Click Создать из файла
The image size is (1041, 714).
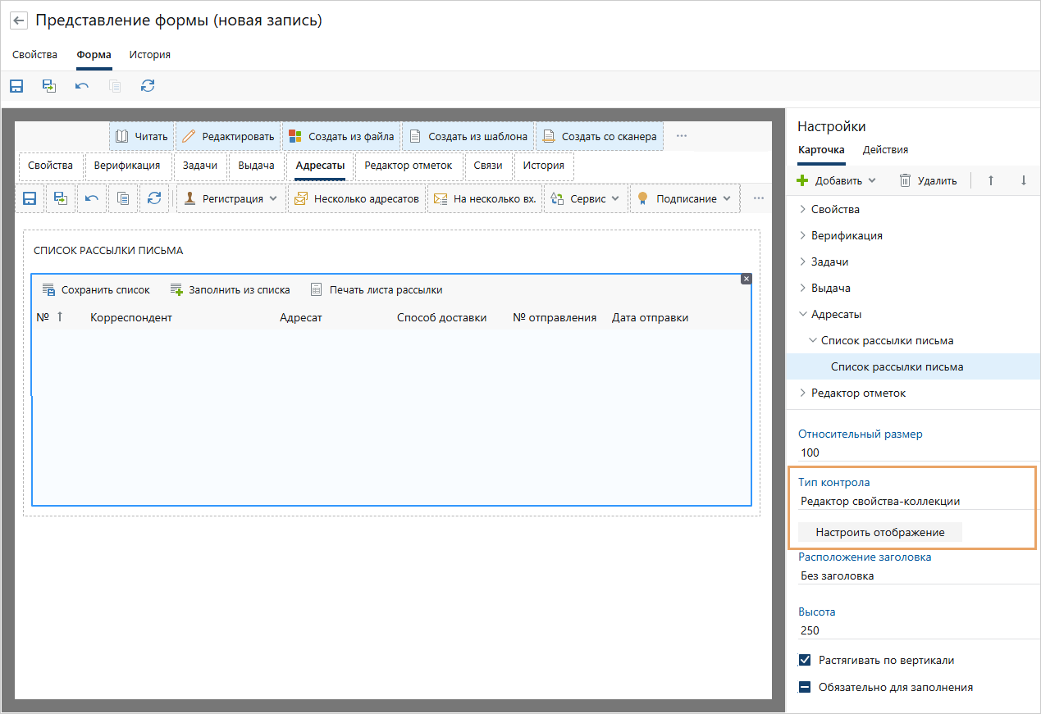tap(341, 136)
